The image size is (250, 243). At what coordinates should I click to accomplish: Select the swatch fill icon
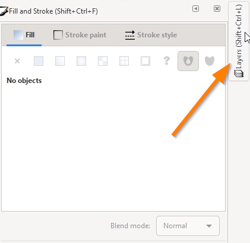click(145, 61)
